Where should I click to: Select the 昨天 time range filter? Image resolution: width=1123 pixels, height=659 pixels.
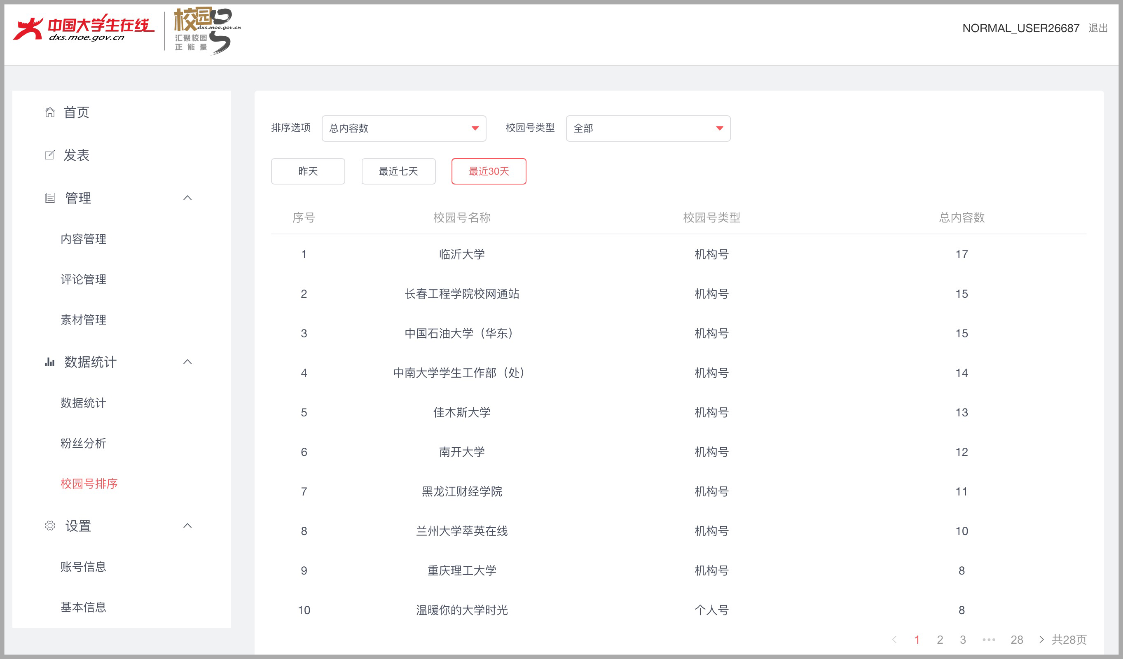click(308, 171)
